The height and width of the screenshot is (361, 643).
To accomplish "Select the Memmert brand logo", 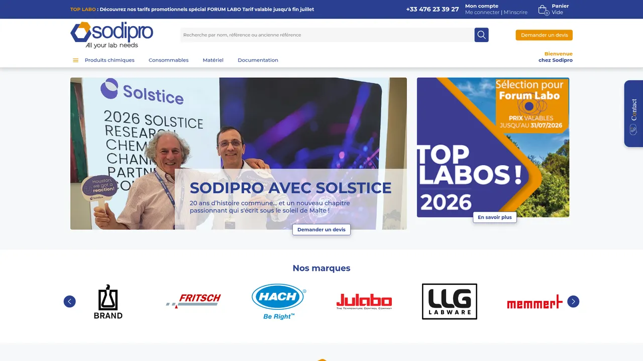I will click(x=534, y=302).
